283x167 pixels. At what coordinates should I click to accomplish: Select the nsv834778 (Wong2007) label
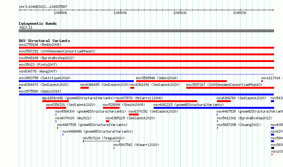[38, 71]
